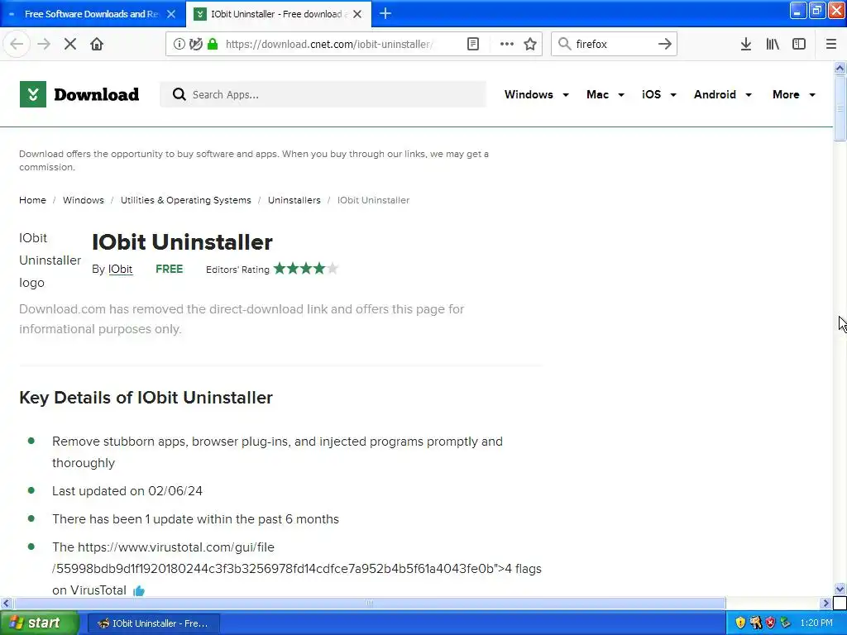
Task: Stop loading the page
Action: click(x=70, y=44)
